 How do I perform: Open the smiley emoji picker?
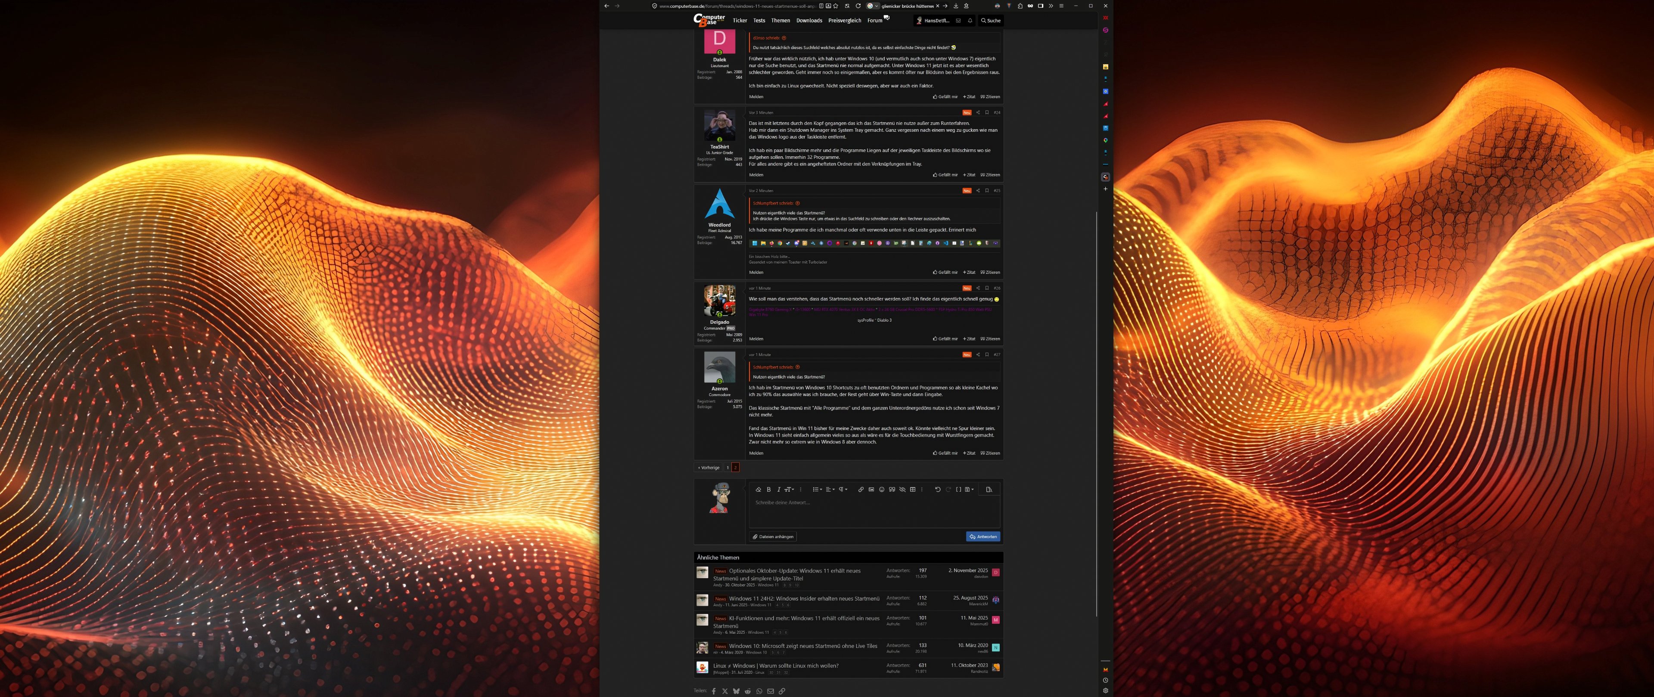pyautogui.click(x=882, y=489)
